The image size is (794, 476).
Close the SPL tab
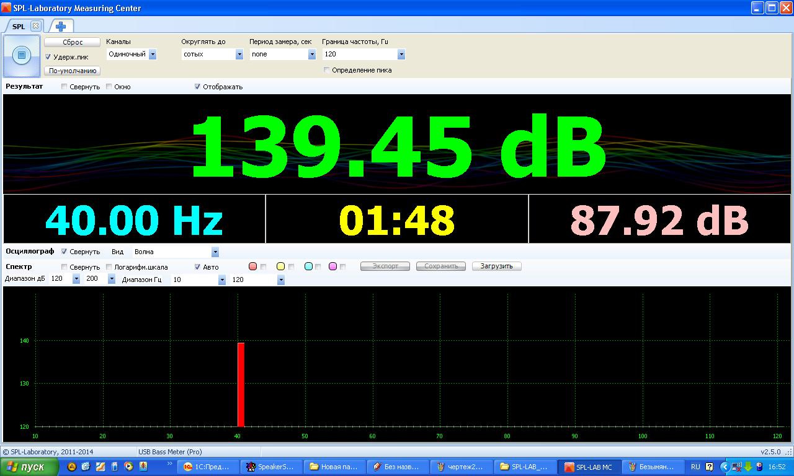35,26
